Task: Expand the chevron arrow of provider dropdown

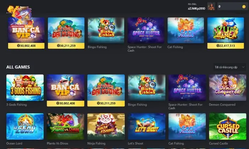Action: pyautogui.click(x=243, y=67)
